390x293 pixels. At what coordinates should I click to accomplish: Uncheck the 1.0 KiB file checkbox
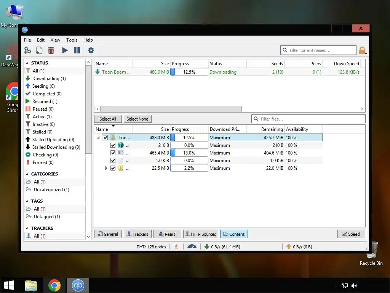coord(113,161)
